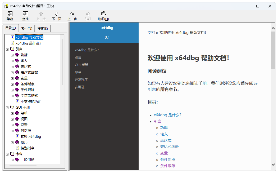Switch to the 搜索(S) tab
This screenshot has height=173, width=278.
pyautogui.click(x=43, y=29)
